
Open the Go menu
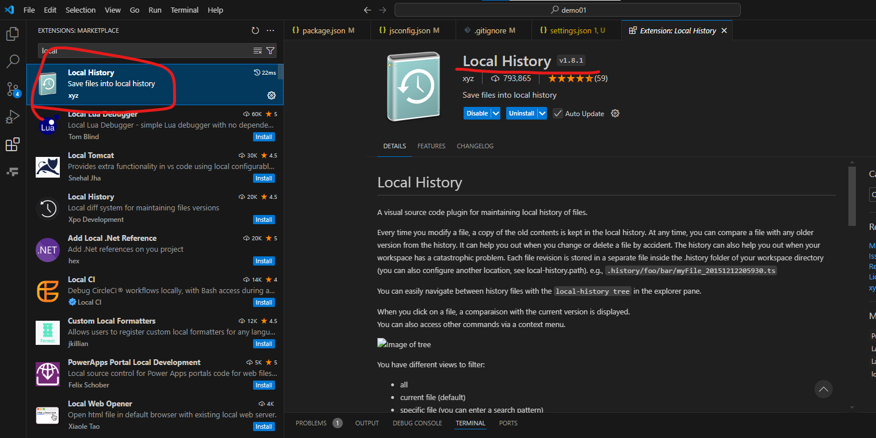[135, 10]
